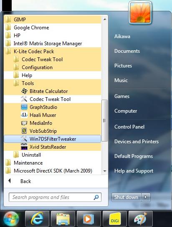Launch Win7DSFilterTweaker
Image resolution: width=172 pixels, height=227 pixels.
(53, 139)
